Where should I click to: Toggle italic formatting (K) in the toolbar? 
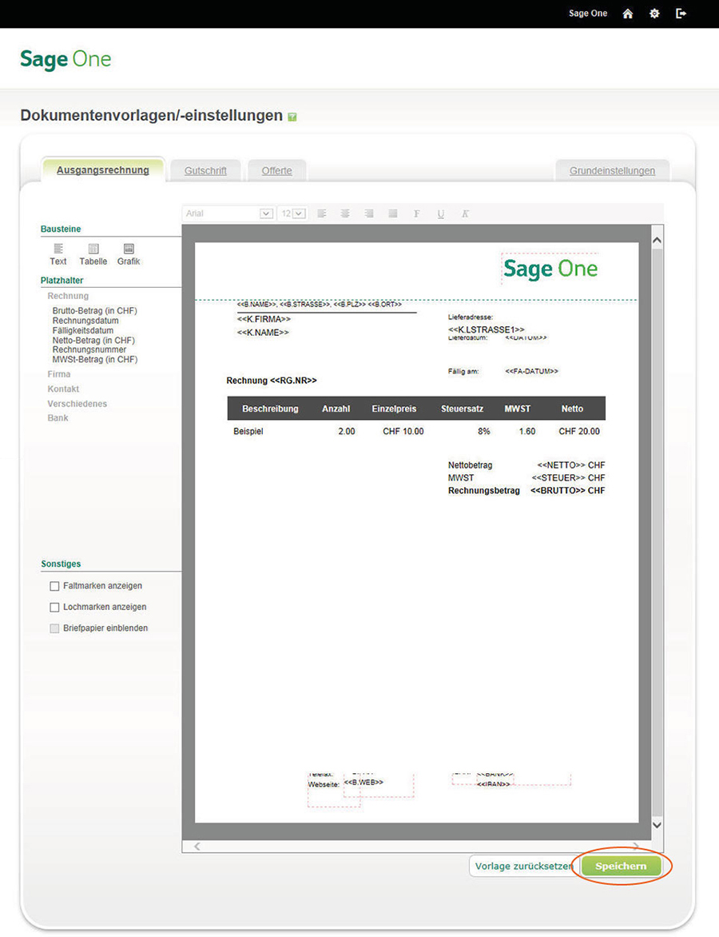(x=465, y=213)
